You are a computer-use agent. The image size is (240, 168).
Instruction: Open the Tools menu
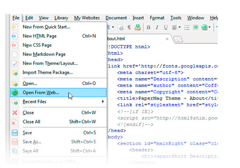pos(176,18)
